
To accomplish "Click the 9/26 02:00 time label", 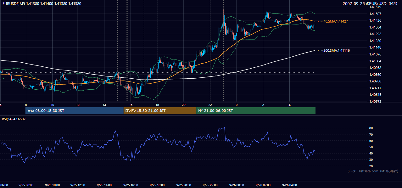I will click(x=263, y=185).
